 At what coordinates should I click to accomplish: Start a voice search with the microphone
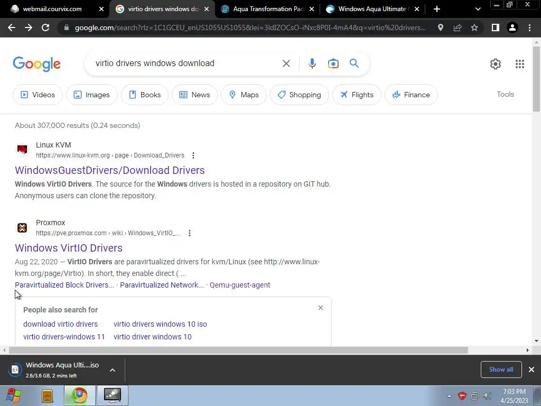[312, 63]
